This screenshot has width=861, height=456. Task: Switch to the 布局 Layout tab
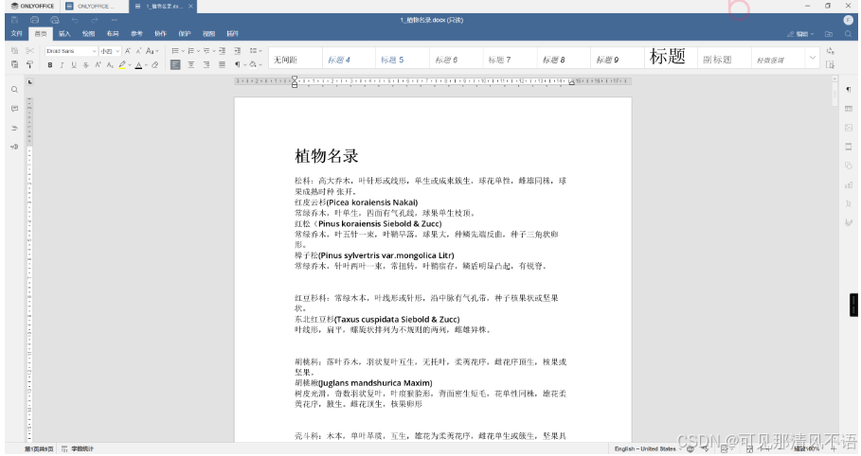point(113,34)
